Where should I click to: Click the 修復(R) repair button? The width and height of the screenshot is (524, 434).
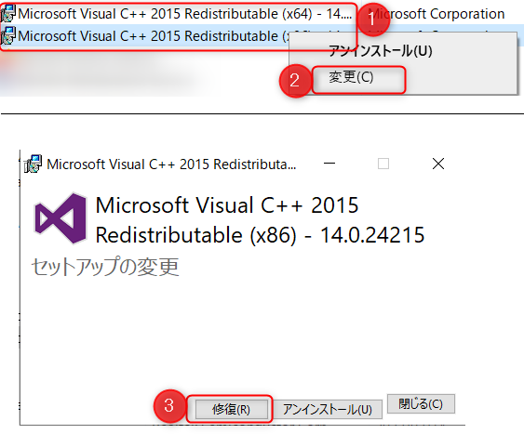tap(231, 409)
